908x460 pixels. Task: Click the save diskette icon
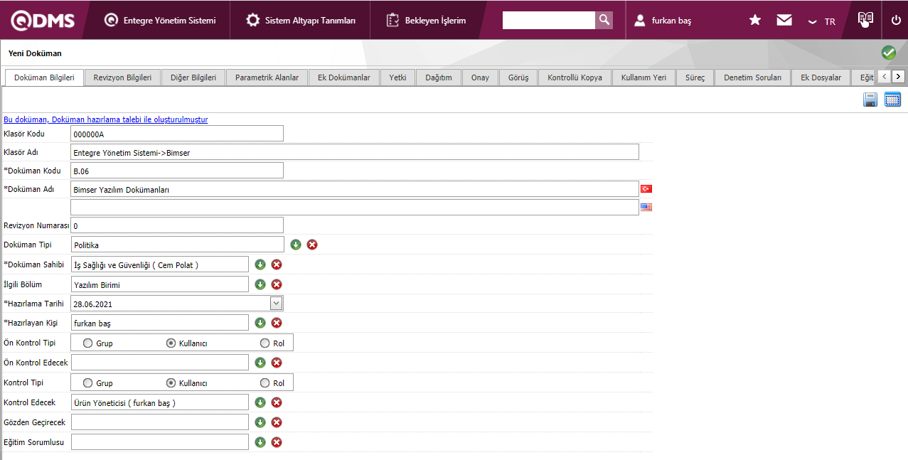(x=870, y=100)
